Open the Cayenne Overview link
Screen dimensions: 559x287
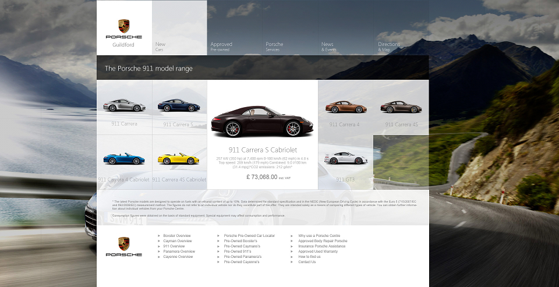coord(178,257)
